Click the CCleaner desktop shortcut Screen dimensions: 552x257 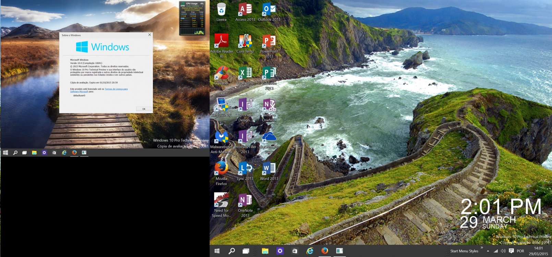click(221, 76)
